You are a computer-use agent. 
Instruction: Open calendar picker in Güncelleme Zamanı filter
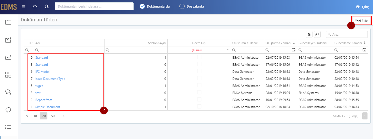coord(364,50)
